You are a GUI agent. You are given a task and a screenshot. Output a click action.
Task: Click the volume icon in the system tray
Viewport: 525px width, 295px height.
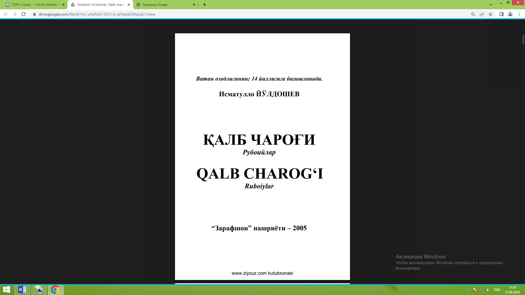point(488,290)
